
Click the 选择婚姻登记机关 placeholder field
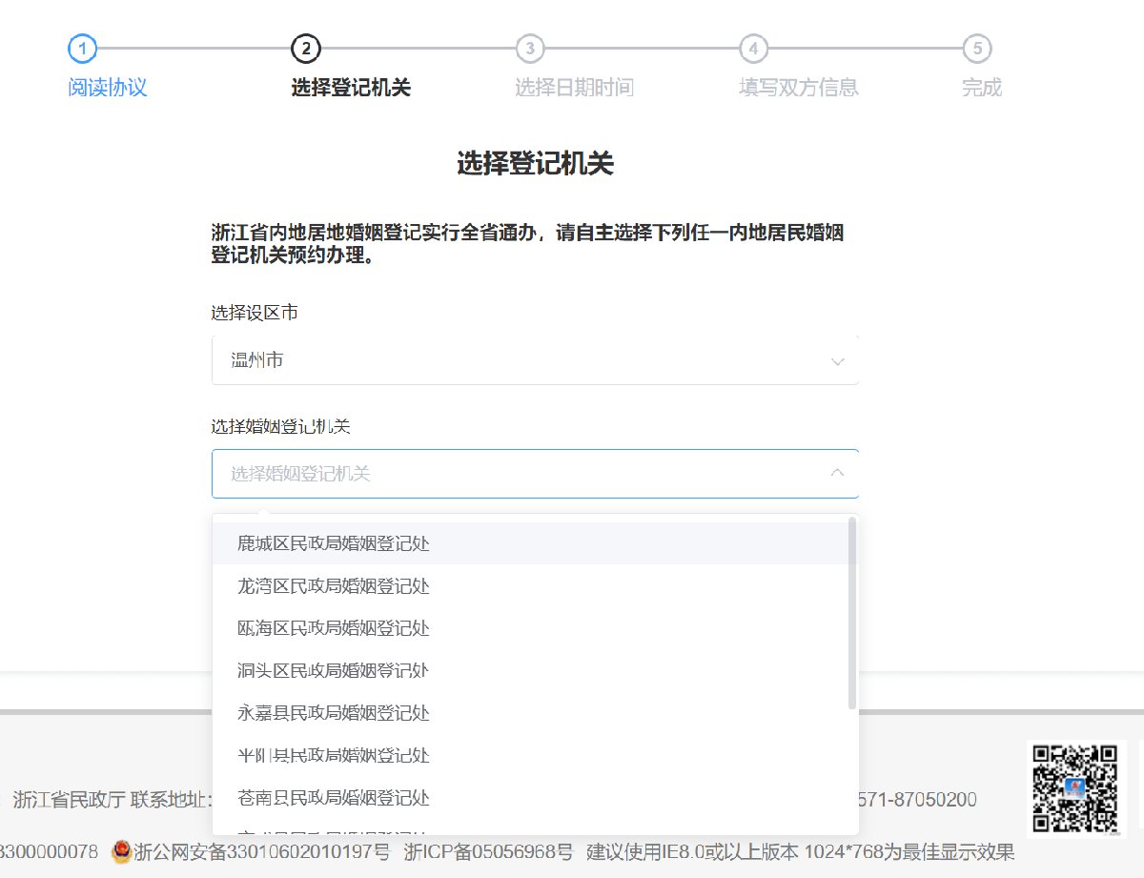(x=515, y=474)
